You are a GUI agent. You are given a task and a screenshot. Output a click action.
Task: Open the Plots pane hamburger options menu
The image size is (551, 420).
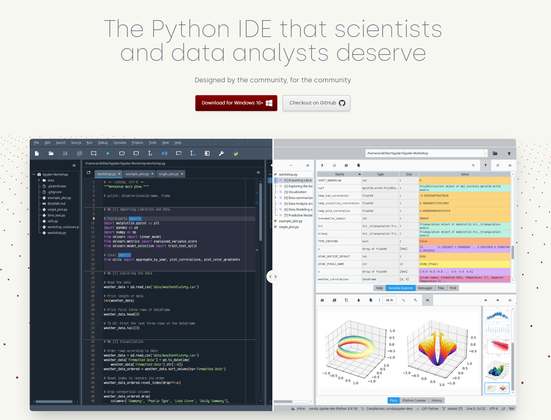510,300
